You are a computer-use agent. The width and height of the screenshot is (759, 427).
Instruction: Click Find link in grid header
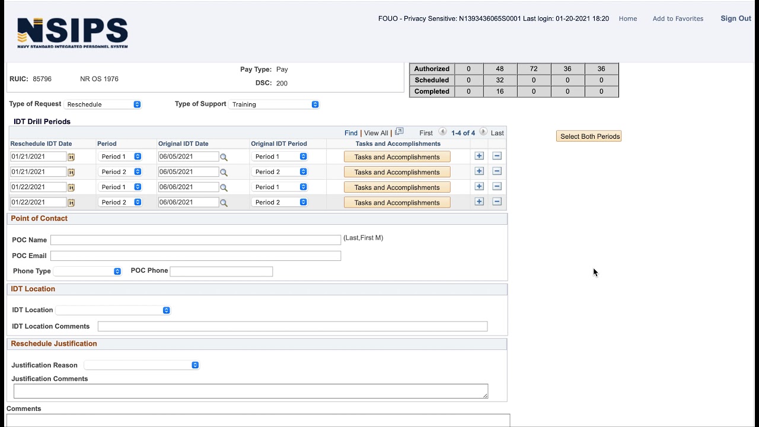click(x=351, y=133)
